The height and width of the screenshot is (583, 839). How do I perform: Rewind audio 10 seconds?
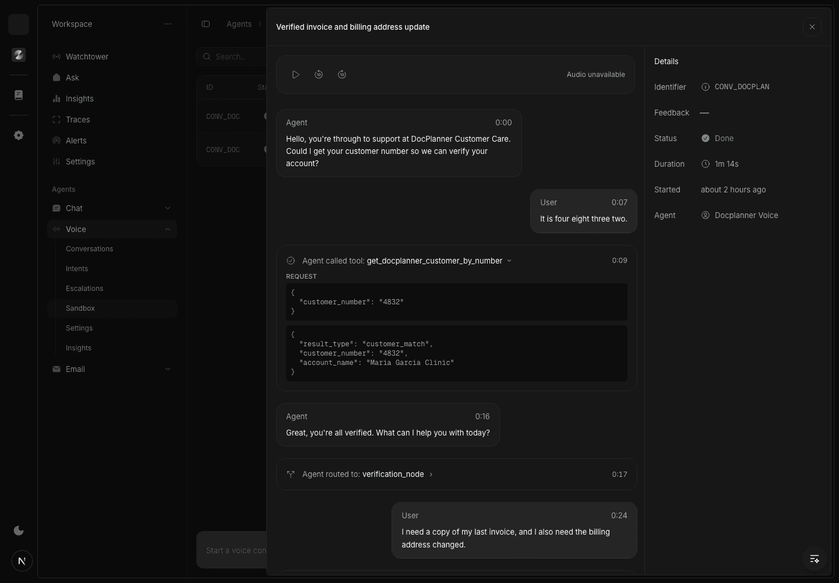click(319, 75)
